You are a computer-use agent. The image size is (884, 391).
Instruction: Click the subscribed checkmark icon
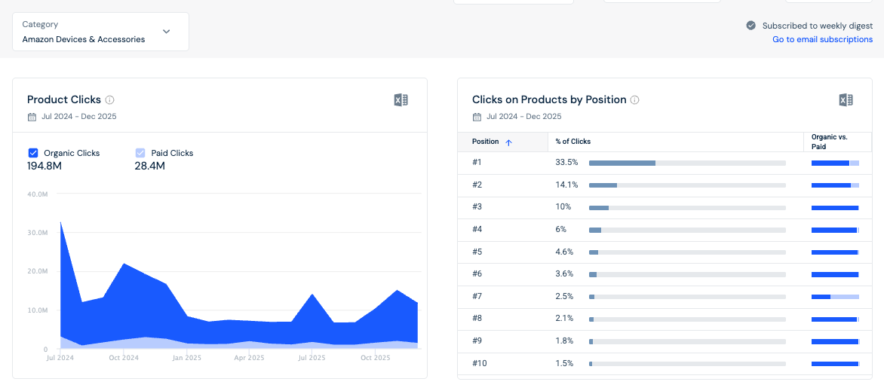(x=751, y=26)
